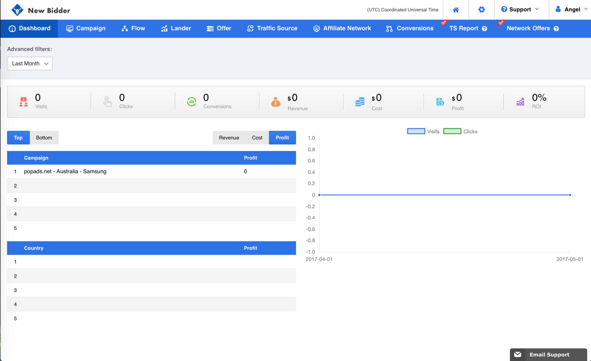Screen dimensions: 591x361
Task: Select the Profit metric button
Action: (x=282, y=138)
